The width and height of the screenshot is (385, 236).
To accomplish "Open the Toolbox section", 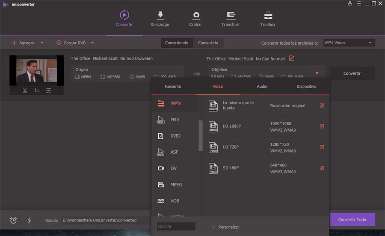I will click(268, 19).
